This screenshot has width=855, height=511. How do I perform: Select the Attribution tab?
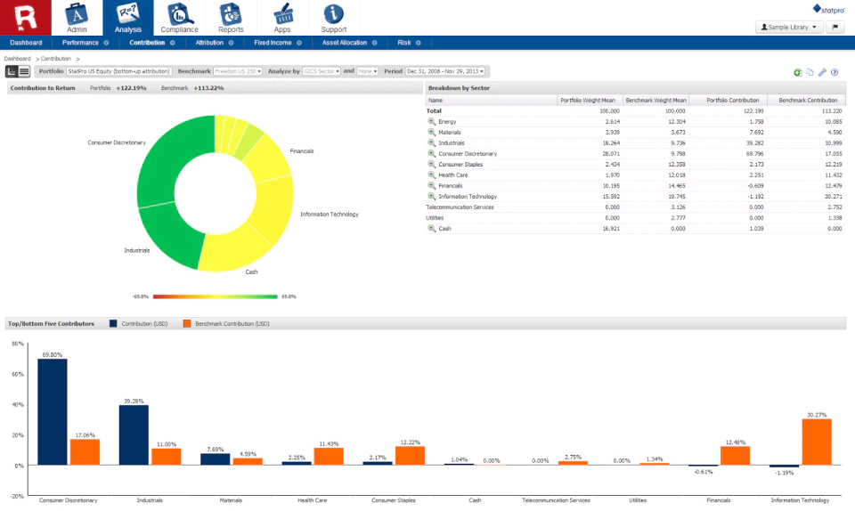(209, 43)
